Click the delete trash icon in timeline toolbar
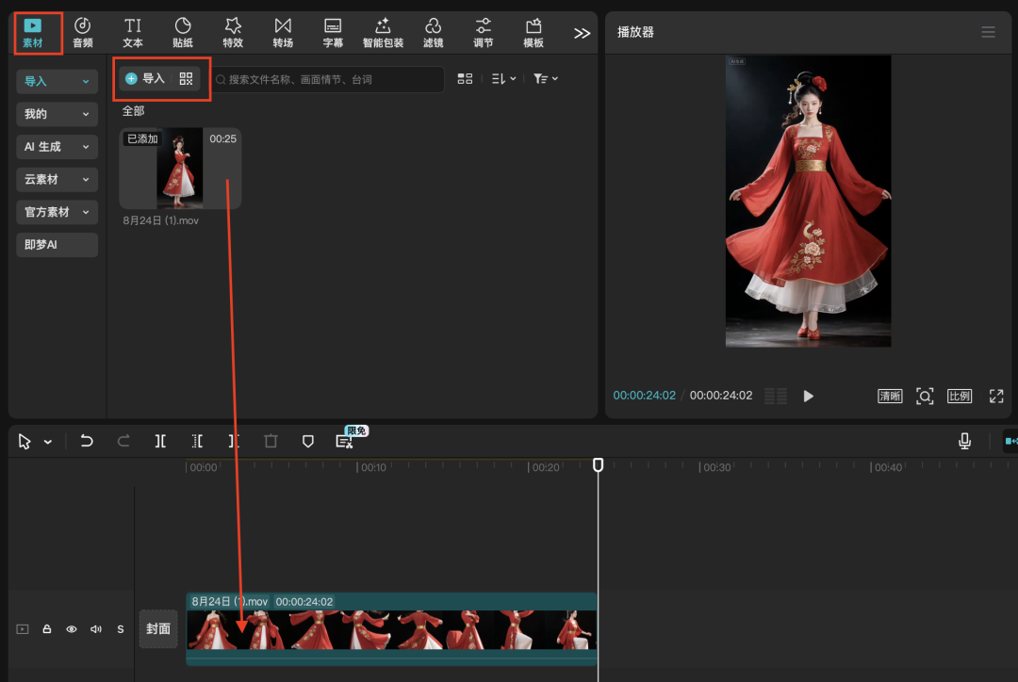Image resolution: width=1018 pixels, height=682 pixels. tap(271, 441)
